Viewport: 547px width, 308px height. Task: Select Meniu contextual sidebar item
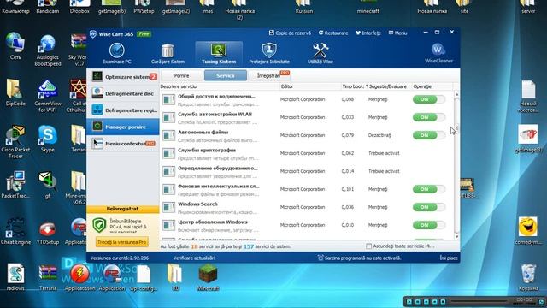[x=123, y=144]
